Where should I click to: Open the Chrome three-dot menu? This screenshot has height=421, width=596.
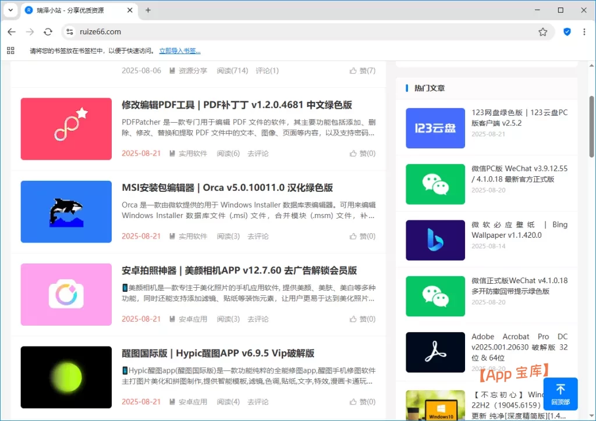tap(584, 32)
